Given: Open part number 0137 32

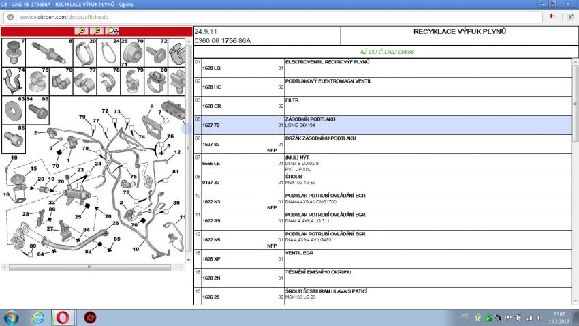Looking at the screenshot, I should click(211, 183).
